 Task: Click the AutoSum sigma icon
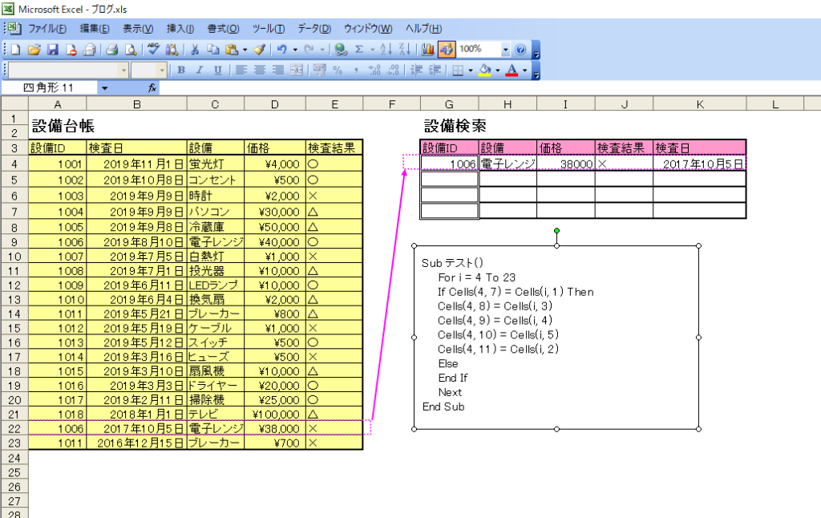(358, 50)
